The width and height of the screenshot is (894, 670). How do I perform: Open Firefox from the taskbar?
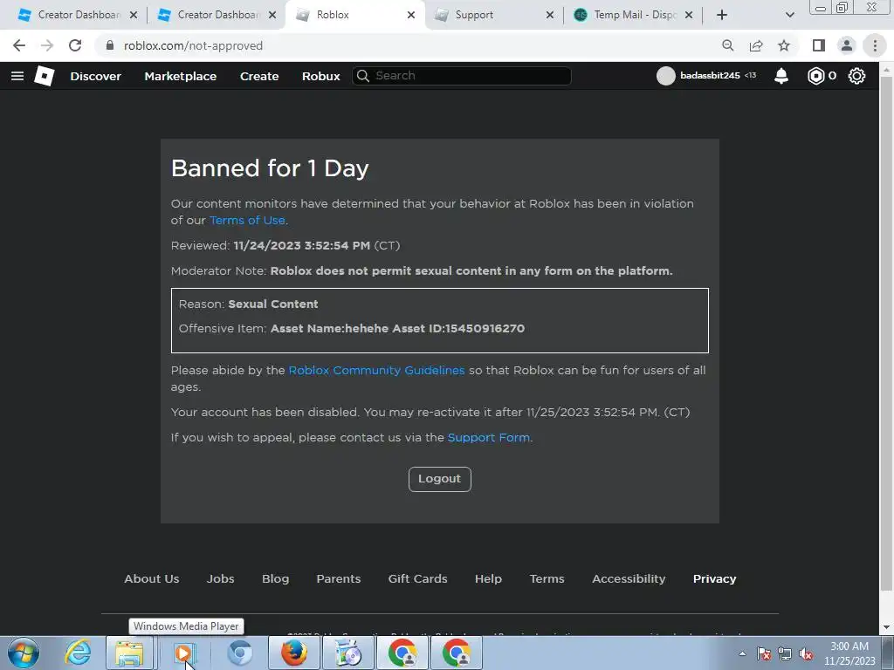coord(293,653)
